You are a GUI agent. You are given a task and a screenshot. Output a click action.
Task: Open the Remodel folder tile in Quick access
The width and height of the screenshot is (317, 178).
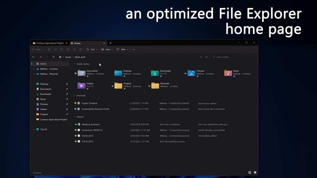165,85
